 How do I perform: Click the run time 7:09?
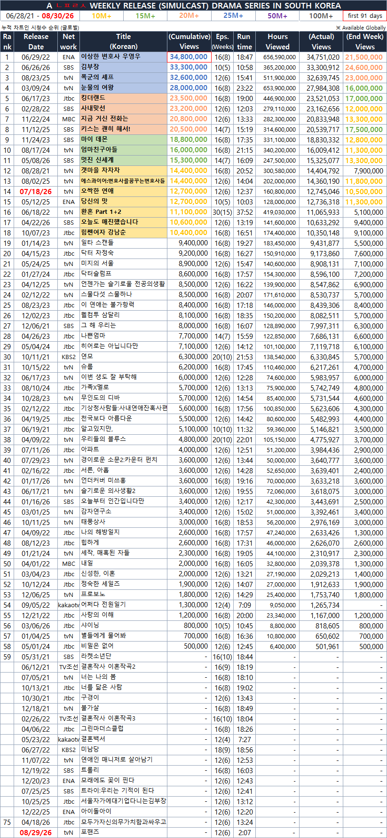click(x=245, y=605)
